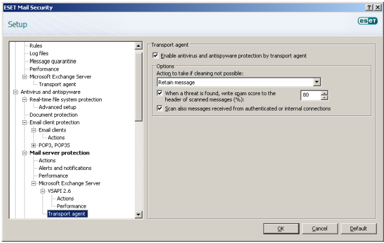The width and height of the screenshot is (384, 243).
Task: Click the tree vertical scrollbar thumb
Action: [x=138, y=86]
